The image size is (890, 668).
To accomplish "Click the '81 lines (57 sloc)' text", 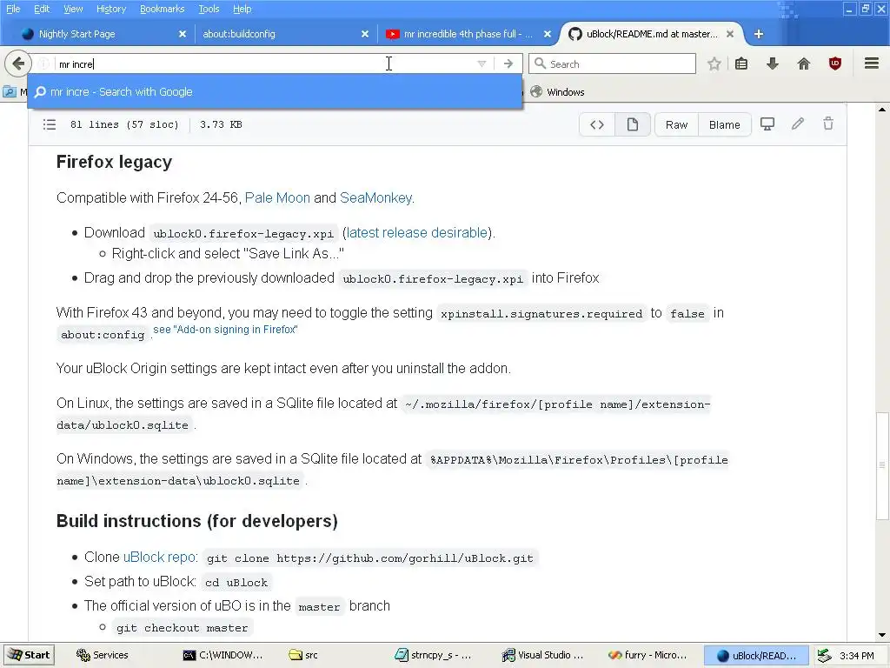I will [x=124, y=124].
